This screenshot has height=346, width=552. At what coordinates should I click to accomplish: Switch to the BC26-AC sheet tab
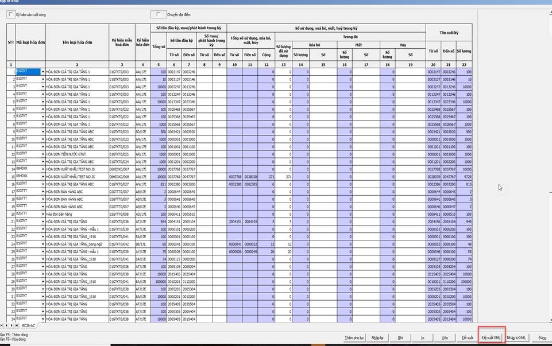click(x=29, y=325)
